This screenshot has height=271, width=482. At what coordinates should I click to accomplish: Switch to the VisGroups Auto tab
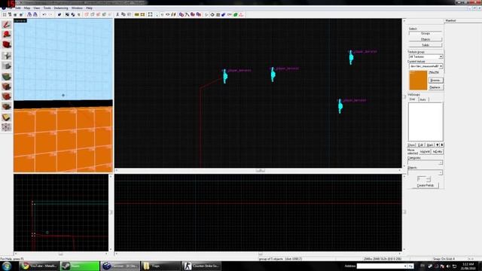423,99
